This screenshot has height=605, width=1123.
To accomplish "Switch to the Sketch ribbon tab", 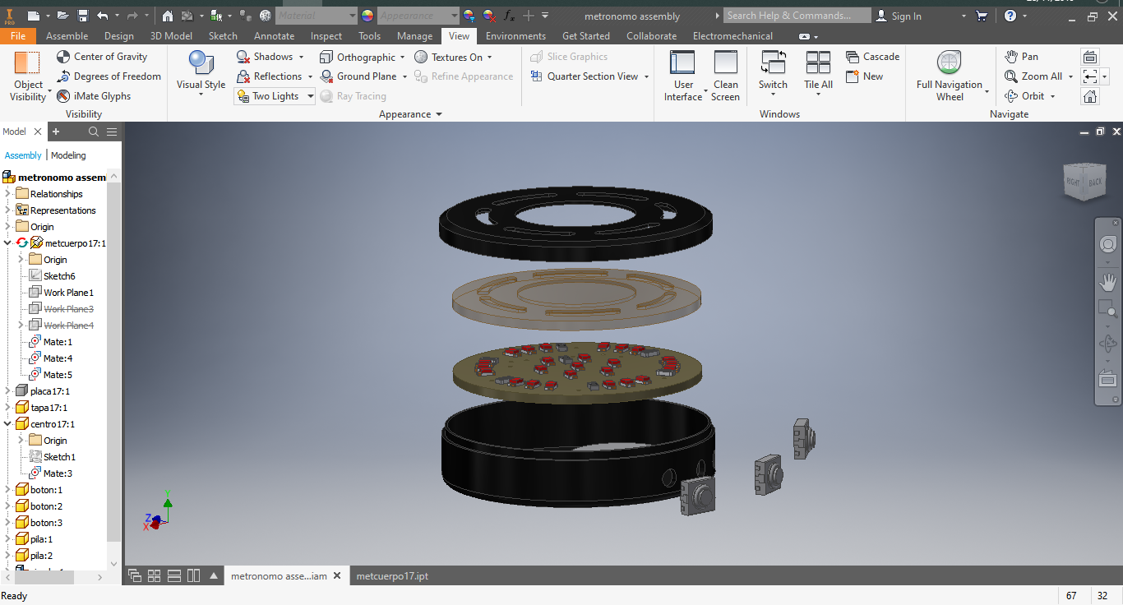I will click(223, 36).
